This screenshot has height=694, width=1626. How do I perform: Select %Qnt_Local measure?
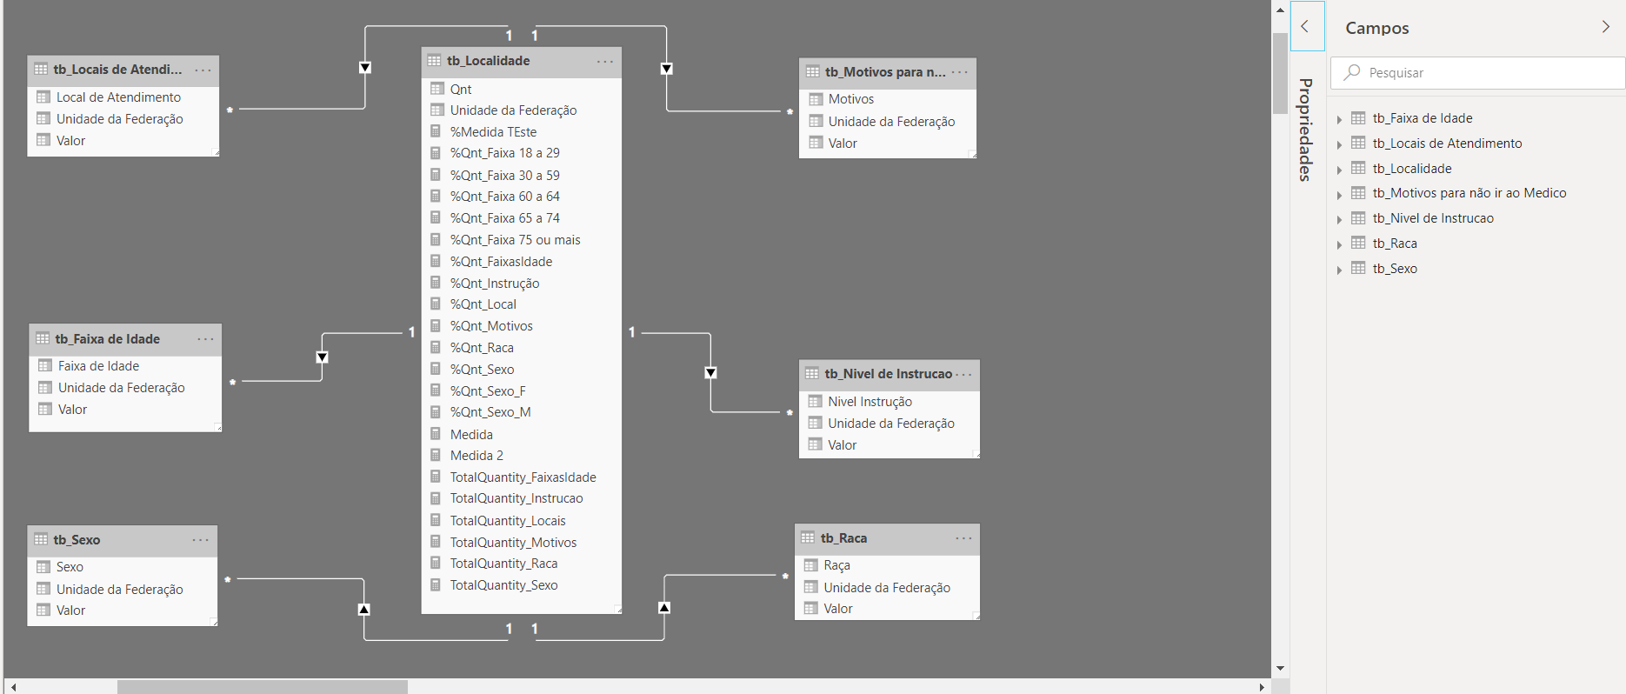click(x=483, y=304)
